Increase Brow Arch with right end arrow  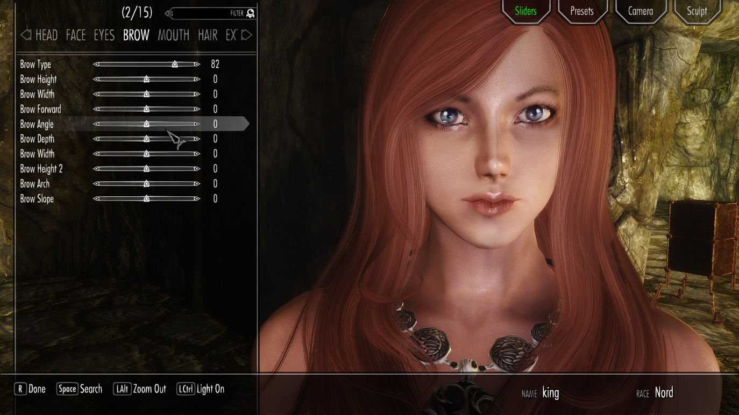pyautogui.click(x=197, y=184)
